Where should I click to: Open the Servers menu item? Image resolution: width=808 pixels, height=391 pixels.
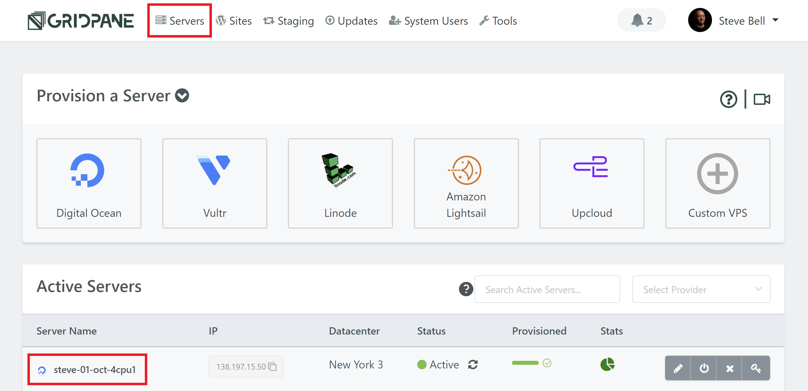(180, 21)
